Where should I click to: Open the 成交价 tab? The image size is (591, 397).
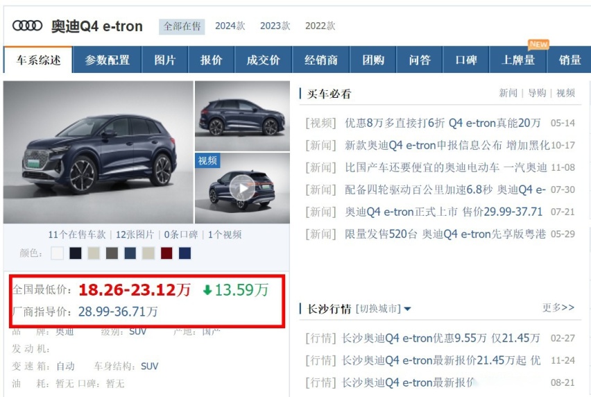(x=263, y=60)
